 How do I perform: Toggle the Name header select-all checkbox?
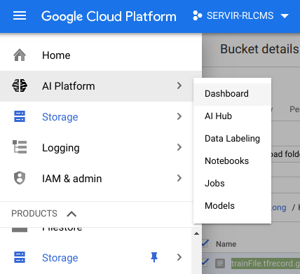click(205, 243)
